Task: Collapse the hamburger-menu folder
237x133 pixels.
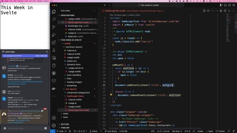Action: 75,96
